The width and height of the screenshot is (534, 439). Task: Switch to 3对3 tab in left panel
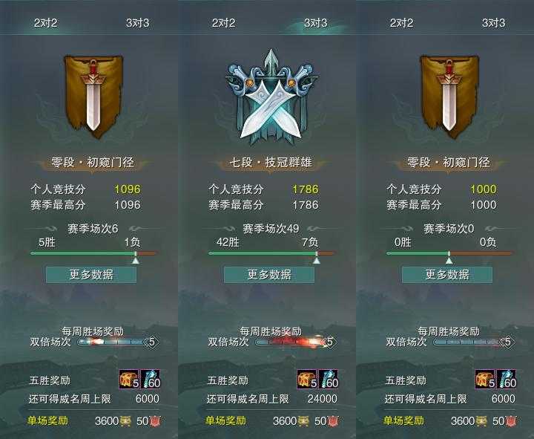pyautogui.click(x=138, y=23)
